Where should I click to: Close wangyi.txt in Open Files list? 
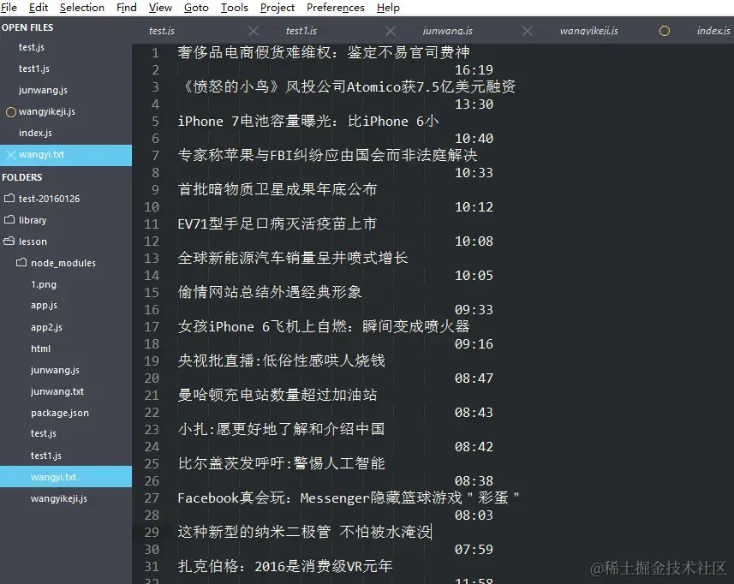[x=11, y=155]
